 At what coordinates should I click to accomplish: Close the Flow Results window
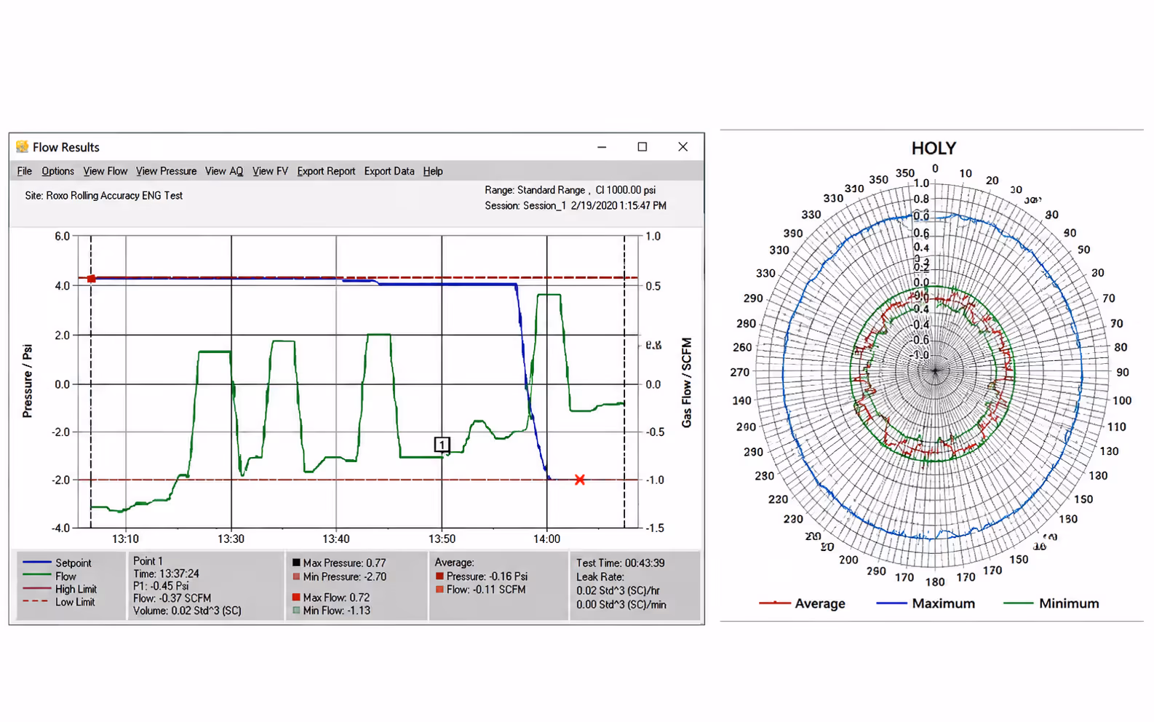pos(683,147)
